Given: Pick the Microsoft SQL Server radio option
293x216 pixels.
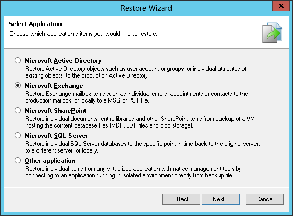Looking at the screenshot, I should (x=18, y=135).
